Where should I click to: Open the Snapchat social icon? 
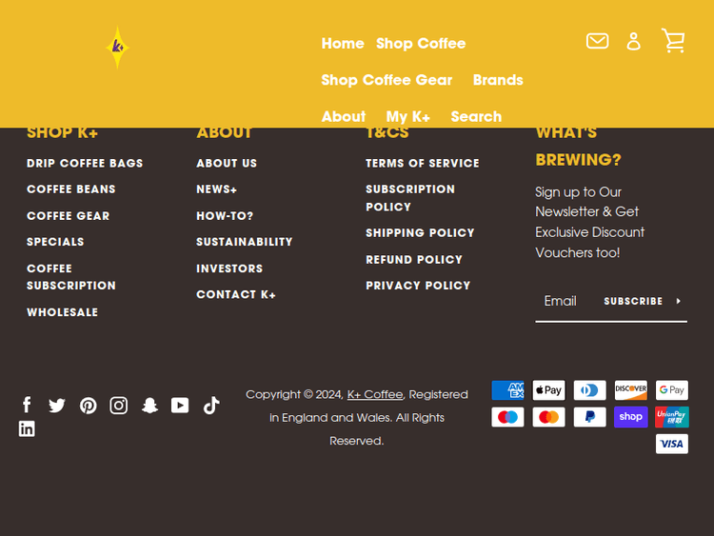pyautogui.click(x=149, y=406)
